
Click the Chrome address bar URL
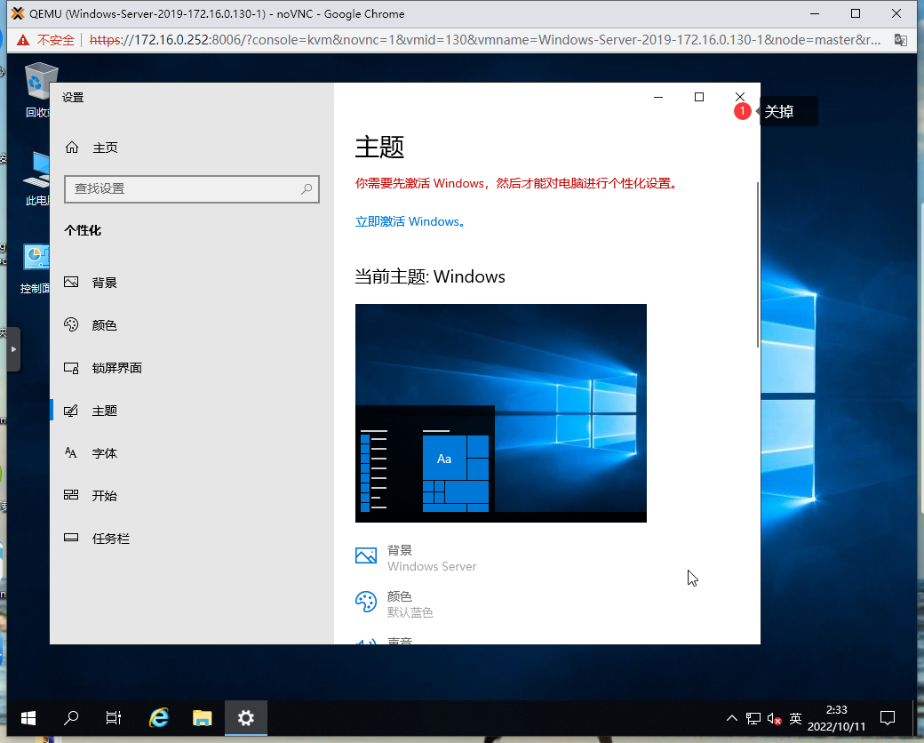[484, 40]
